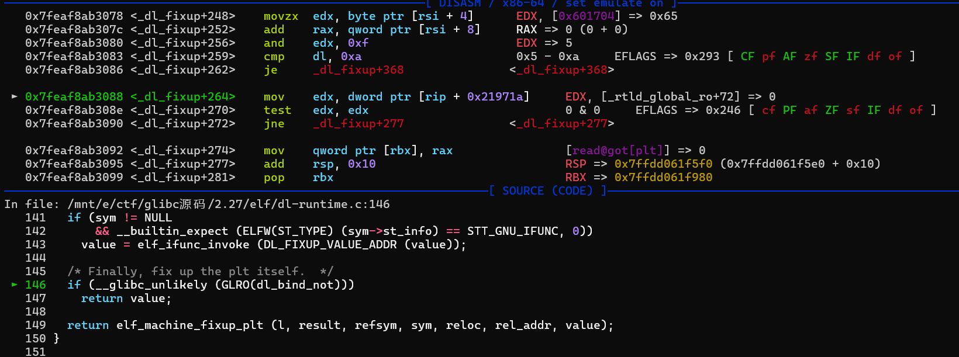Click the arrow marker at source line 146
This screenshot has width=959, height=357.
(x=15, y=285)
